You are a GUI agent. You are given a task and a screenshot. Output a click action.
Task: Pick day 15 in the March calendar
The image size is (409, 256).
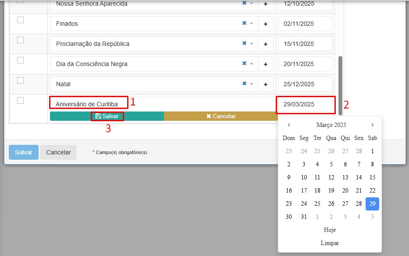[372, 178]
